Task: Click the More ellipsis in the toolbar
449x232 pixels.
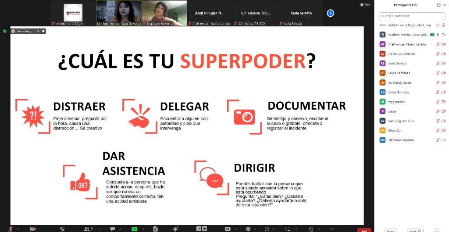Action: 331,229
